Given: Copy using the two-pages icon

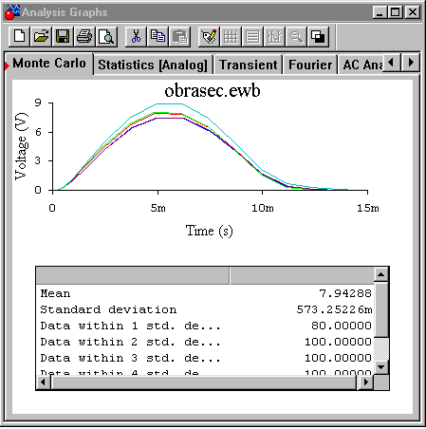Looking at the screenshot, I should (x=157, y=36).
